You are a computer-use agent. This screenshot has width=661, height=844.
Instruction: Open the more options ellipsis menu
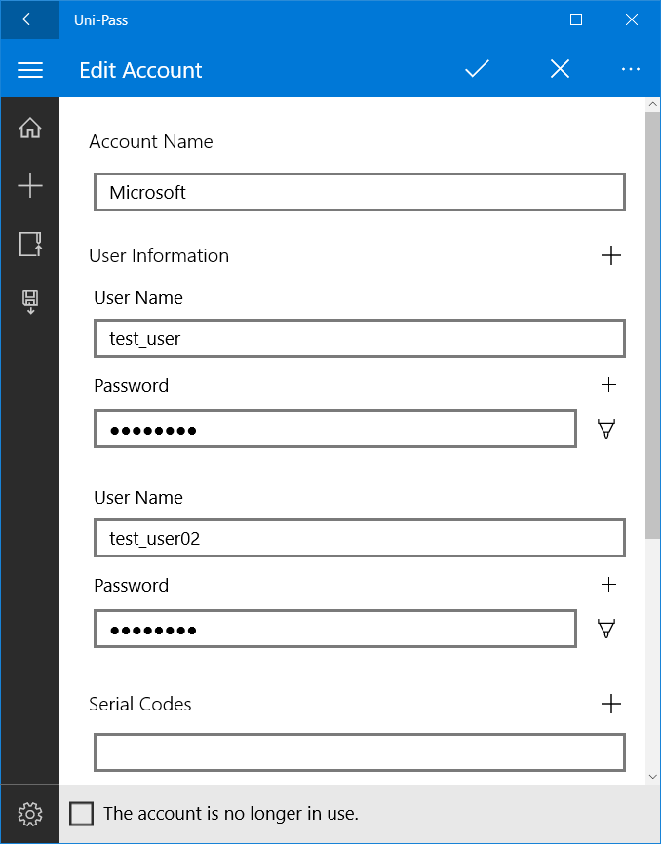[x=631, y=70]
